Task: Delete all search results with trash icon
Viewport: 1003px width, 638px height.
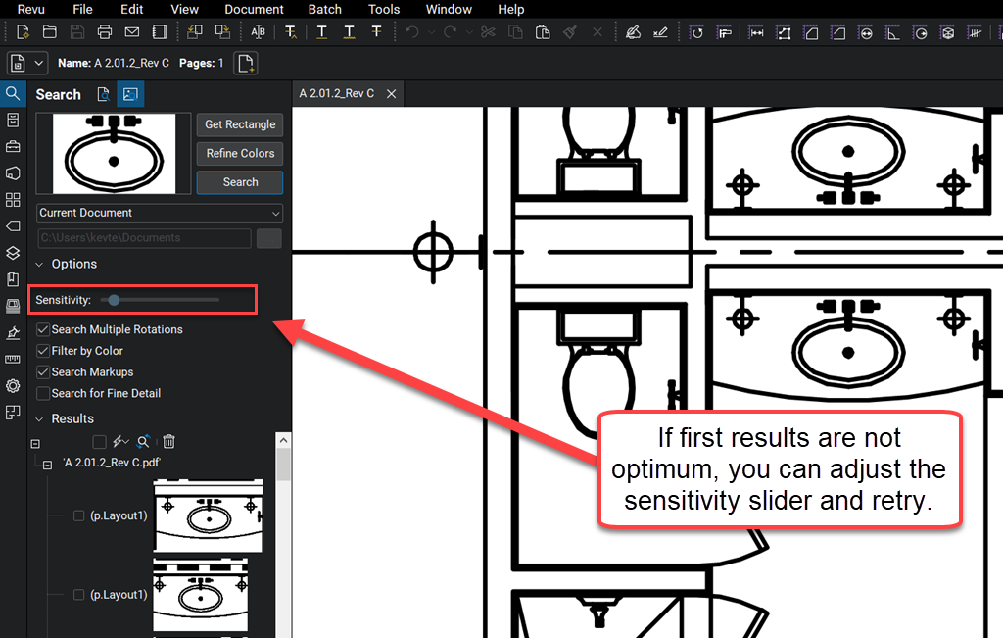Action: click(168, 442)
